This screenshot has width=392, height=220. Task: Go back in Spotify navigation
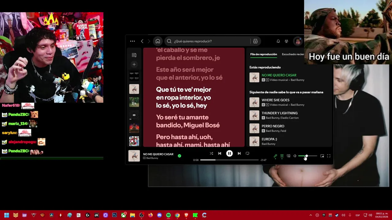[x=142, y=41]
